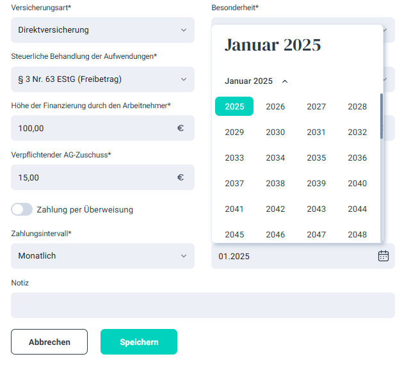Viewport: 411px width, 368px height.
Task: Select year 2025 in the picker
Action: click(234, 106)
